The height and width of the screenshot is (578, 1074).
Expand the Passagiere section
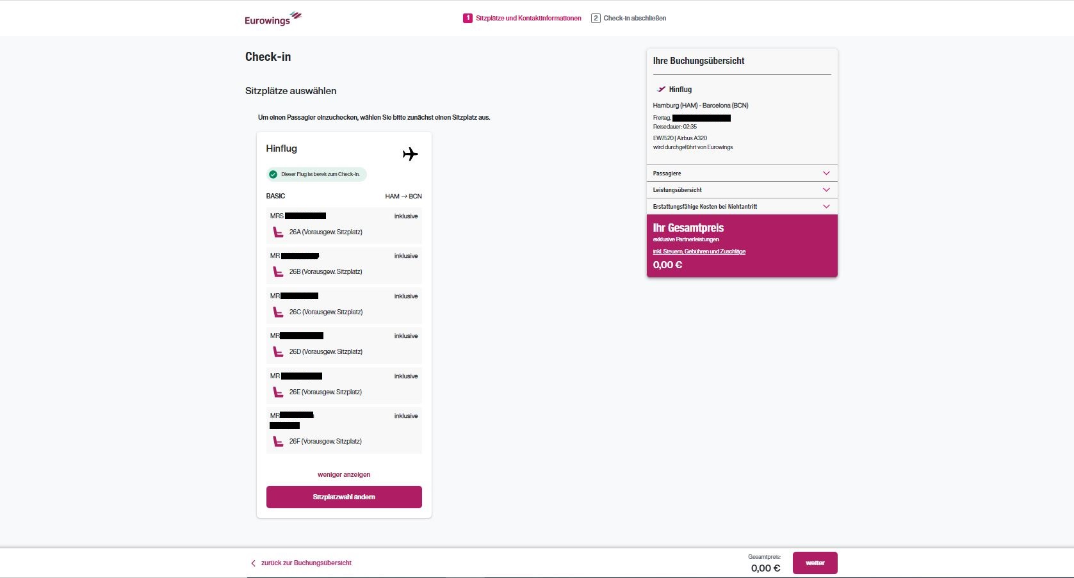pos(742,173)
